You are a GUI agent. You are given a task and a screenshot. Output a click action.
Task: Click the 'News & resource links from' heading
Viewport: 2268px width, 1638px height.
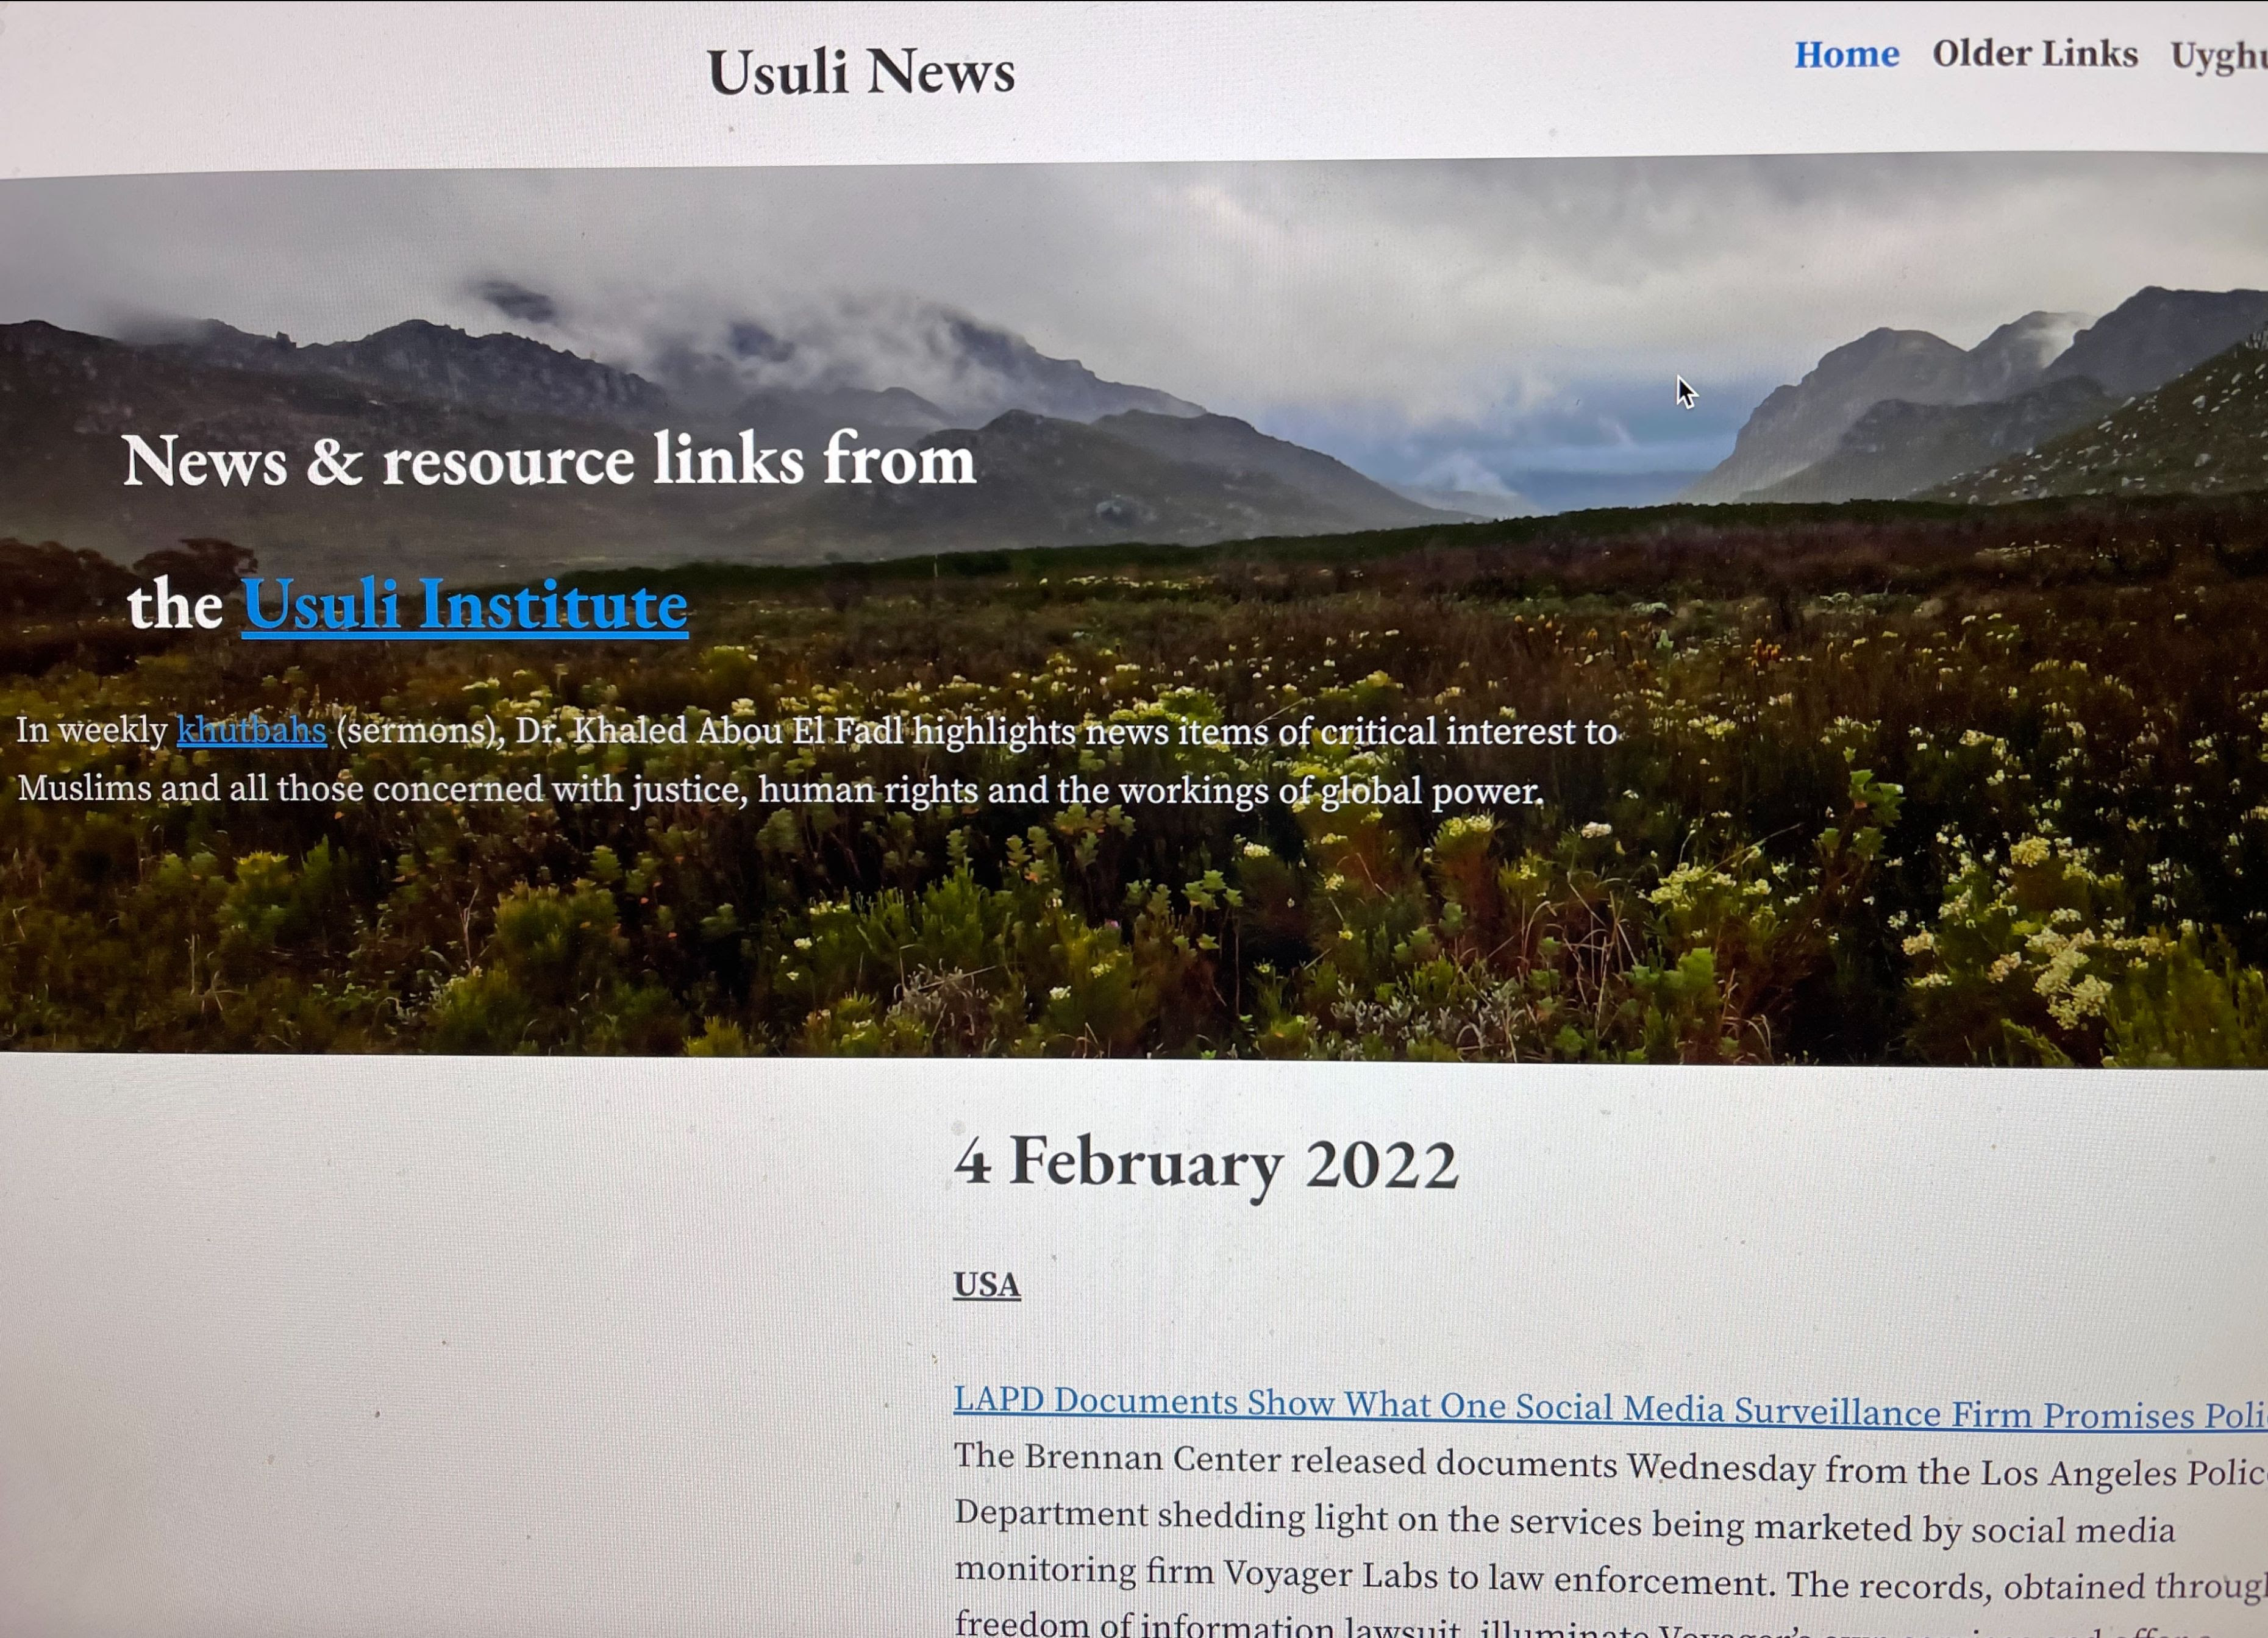549,461
